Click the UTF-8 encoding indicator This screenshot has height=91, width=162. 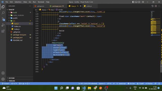click(x=109, y=83)
